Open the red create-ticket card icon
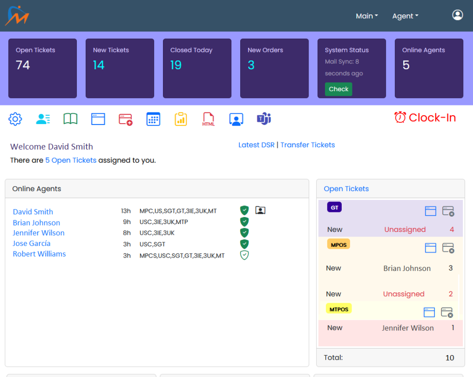This screenshot has width=473, height=377. click(125, 119)
